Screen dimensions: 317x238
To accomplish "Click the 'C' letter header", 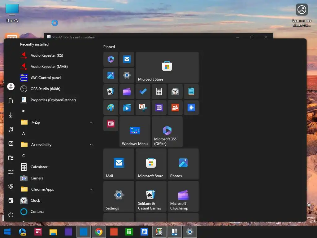I will click(x=24, y=156).
